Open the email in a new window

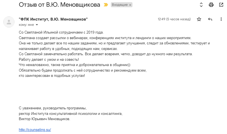point(221,5)
